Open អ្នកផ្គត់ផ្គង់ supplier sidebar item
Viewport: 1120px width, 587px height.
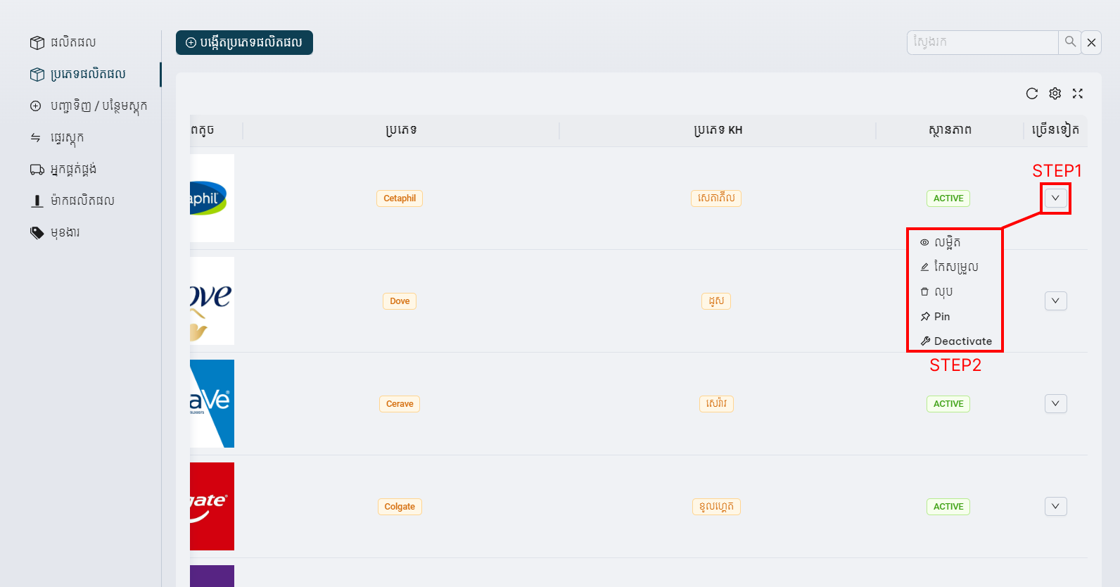(73, 169)
